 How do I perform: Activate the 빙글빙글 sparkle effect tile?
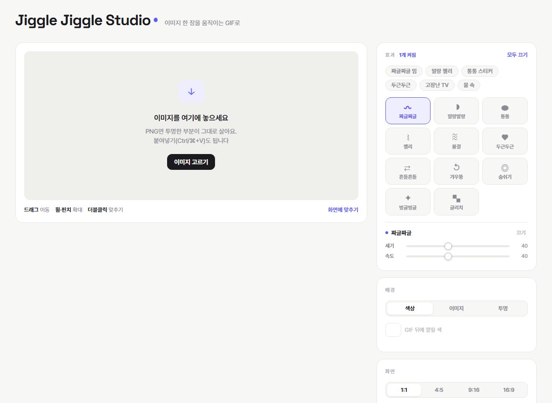coord(408,201)
